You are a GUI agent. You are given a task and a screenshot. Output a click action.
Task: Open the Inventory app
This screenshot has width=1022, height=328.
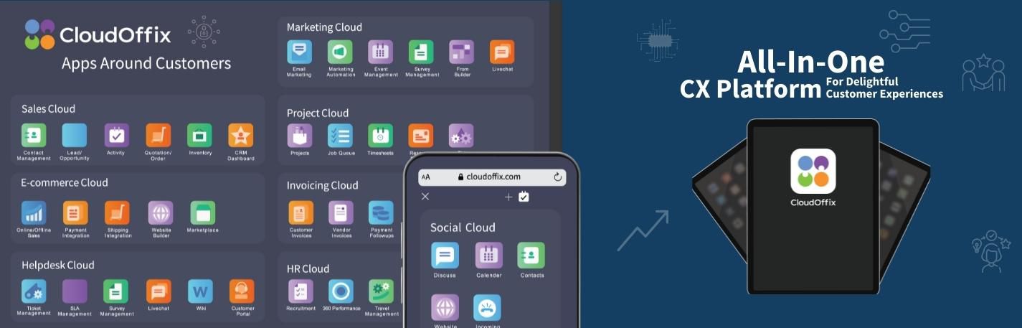pos(199,136)
